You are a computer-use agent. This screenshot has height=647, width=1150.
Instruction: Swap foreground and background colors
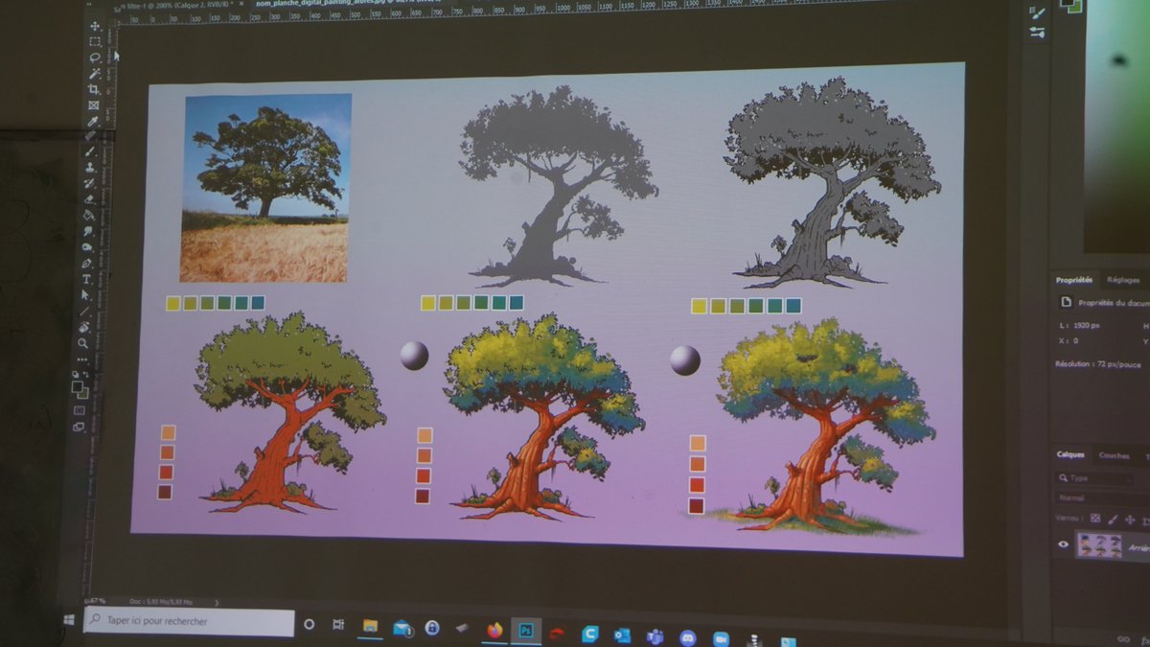click(87, 374)
